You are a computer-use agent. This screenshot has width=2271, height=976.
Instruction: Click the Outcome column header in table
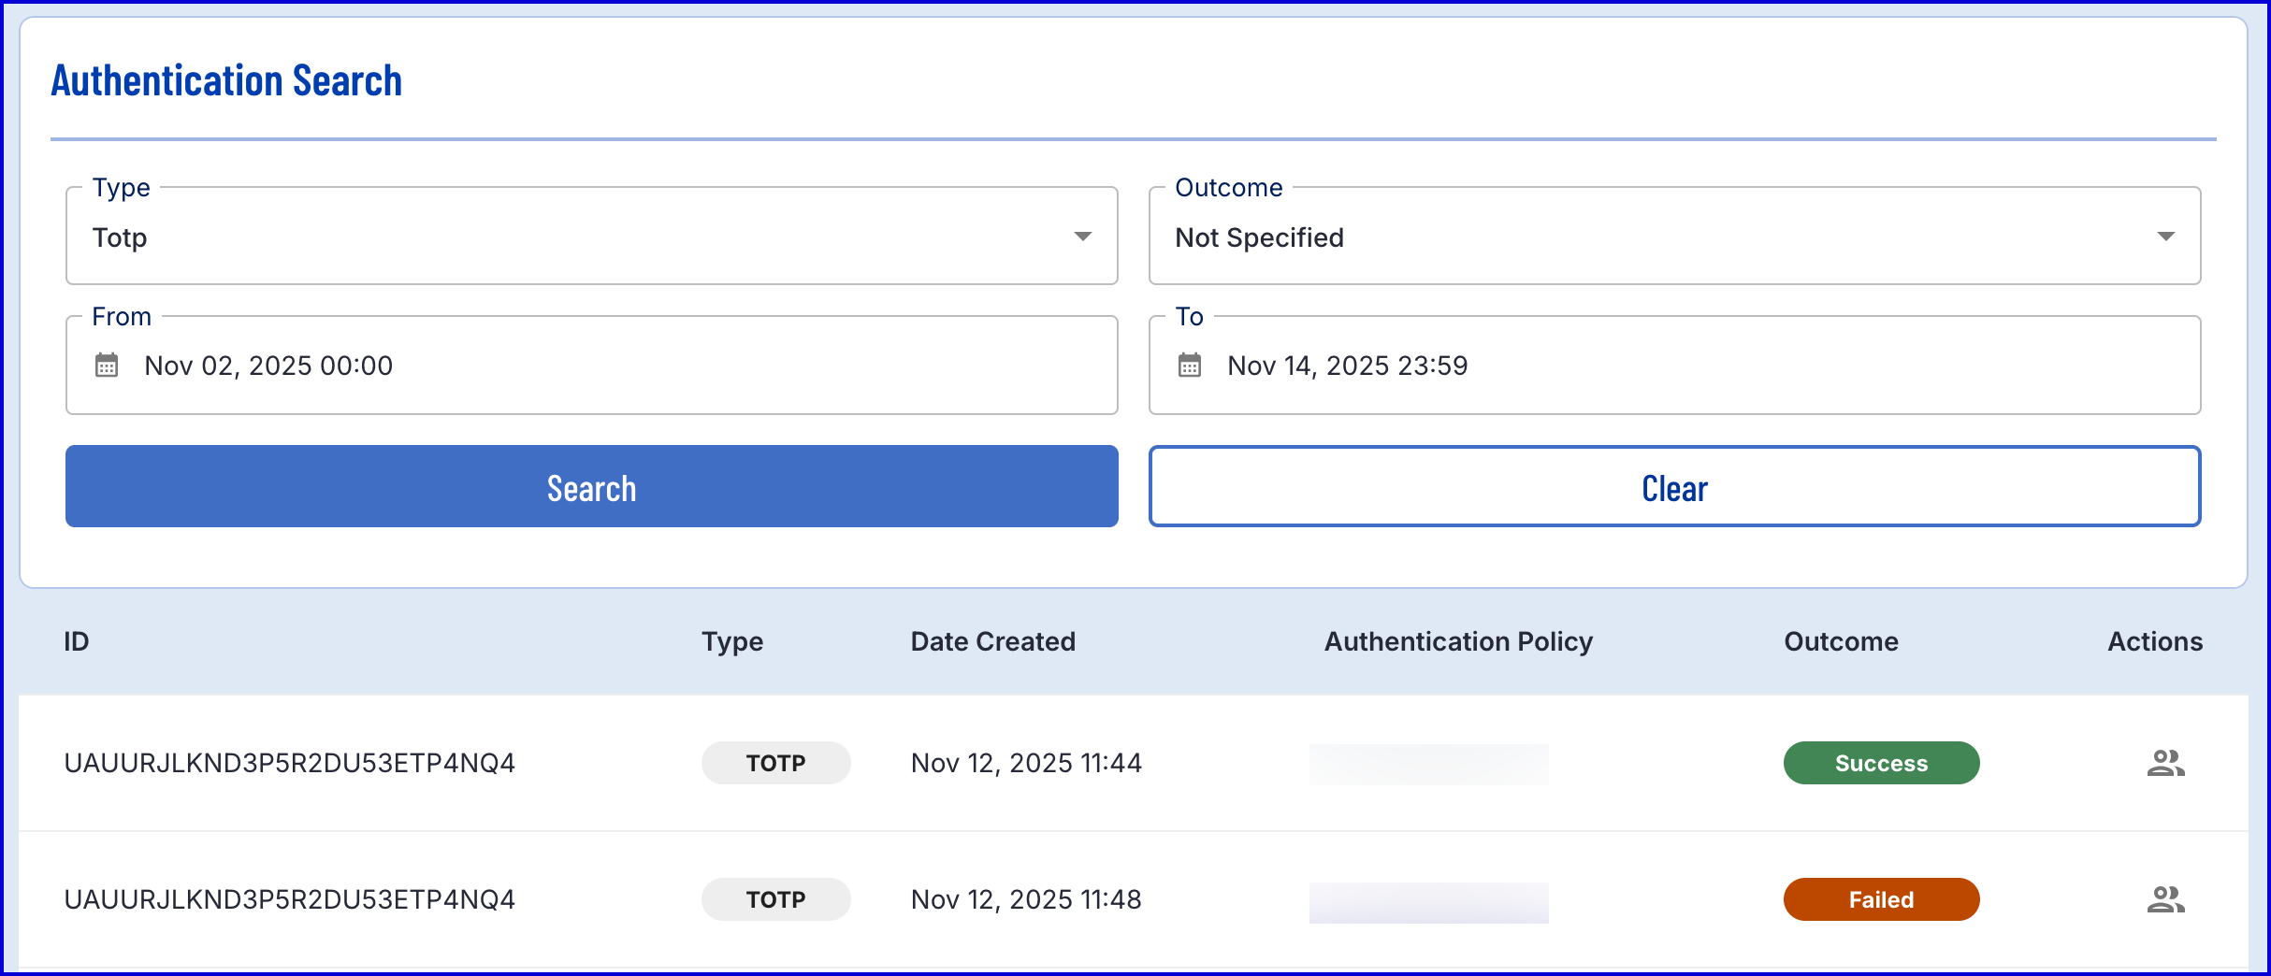[x=1841, y=641]
